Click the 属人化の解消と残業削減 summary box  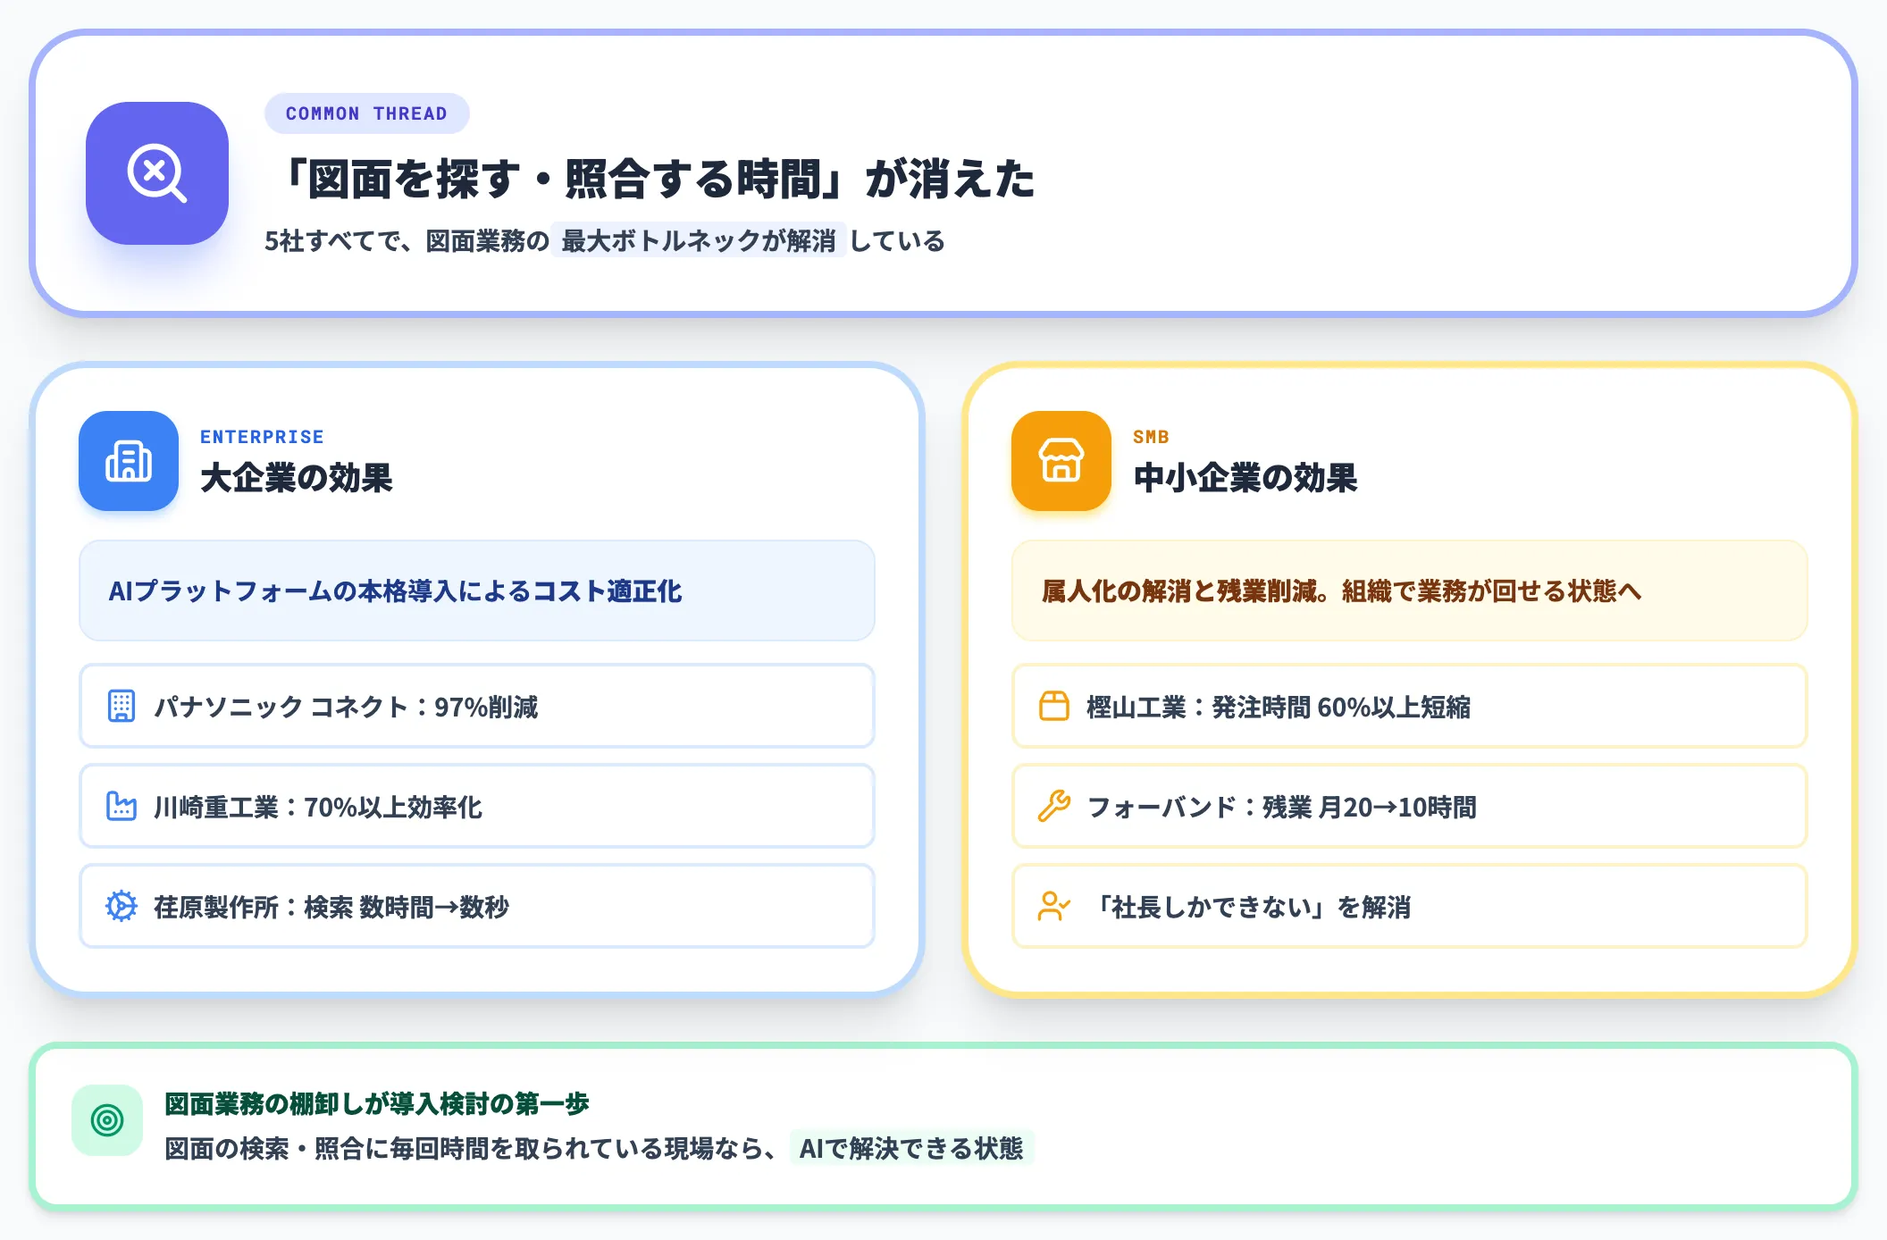click(1410, 591)
